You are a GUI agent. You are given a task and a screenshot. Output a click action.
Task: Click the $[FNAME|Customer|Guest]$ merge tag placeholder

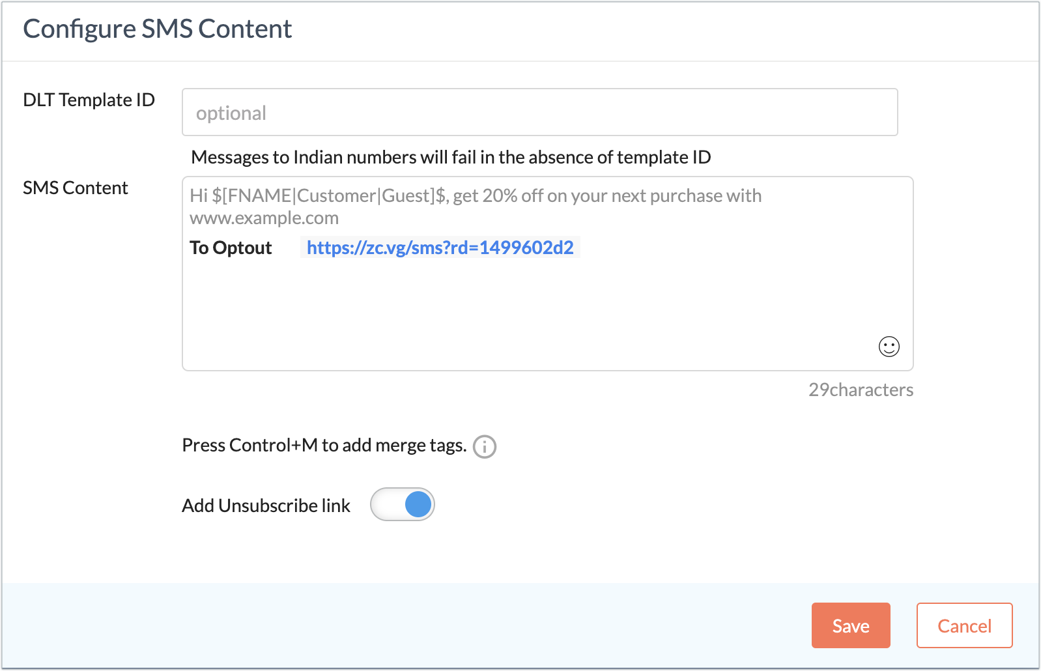pyautogui.click(x=330, y=195)
